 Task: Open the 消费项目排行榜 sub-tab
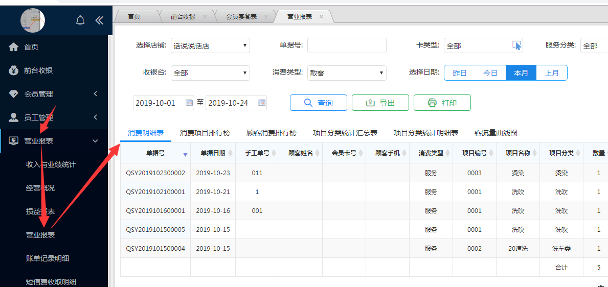click(205, 133)
